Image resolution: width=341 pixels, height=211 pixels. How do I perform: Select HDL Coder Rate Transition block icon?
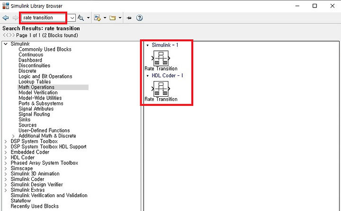[161, 89]
